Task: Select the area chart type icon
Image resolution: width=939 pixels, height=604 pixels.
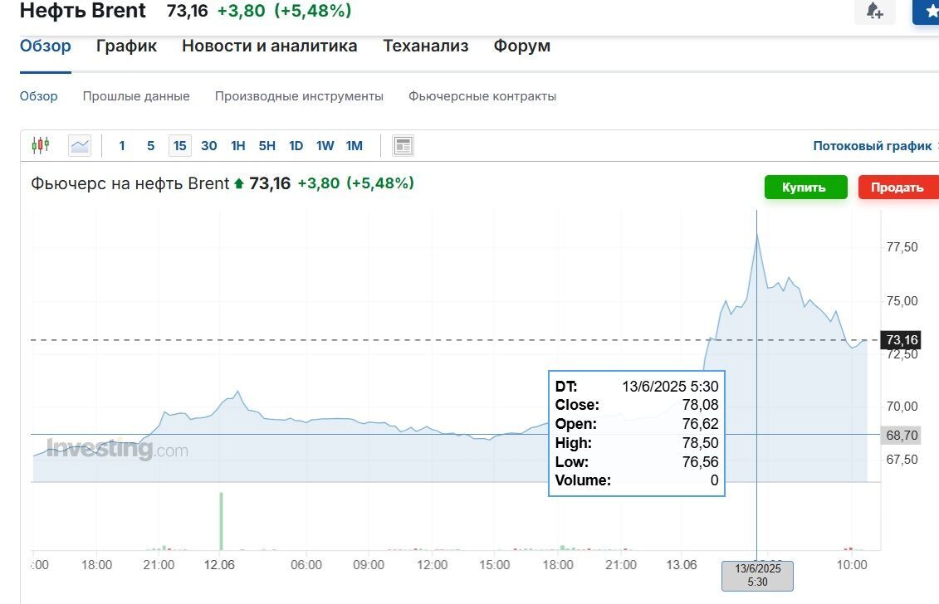Action: [x=80, y=146]
